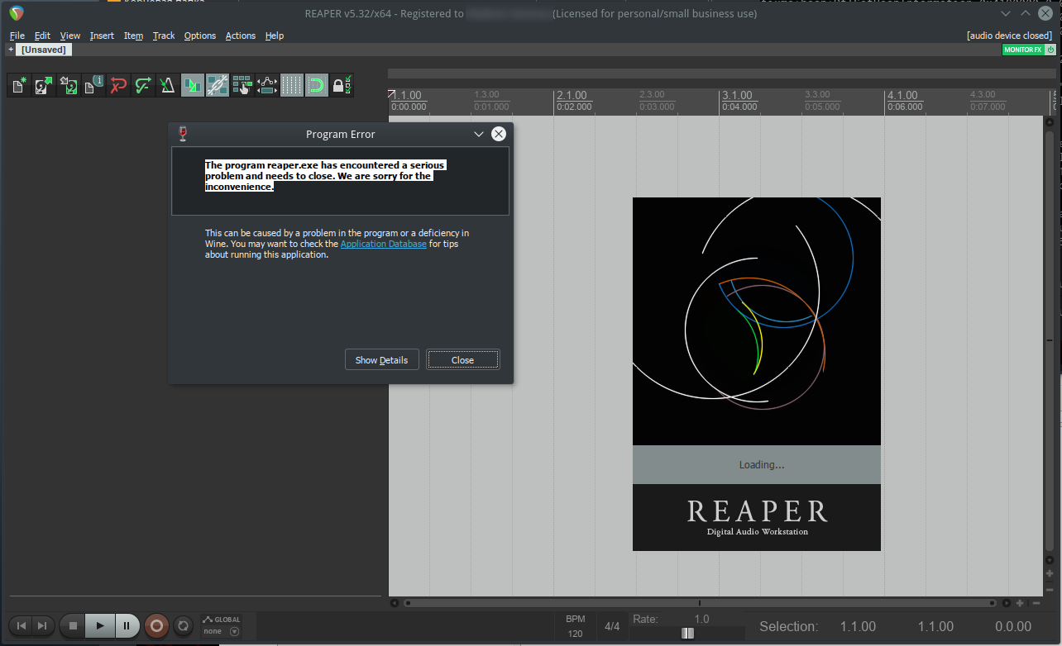Toggle the grid lines button
The image size is (1062, 646).
[291, 85]
